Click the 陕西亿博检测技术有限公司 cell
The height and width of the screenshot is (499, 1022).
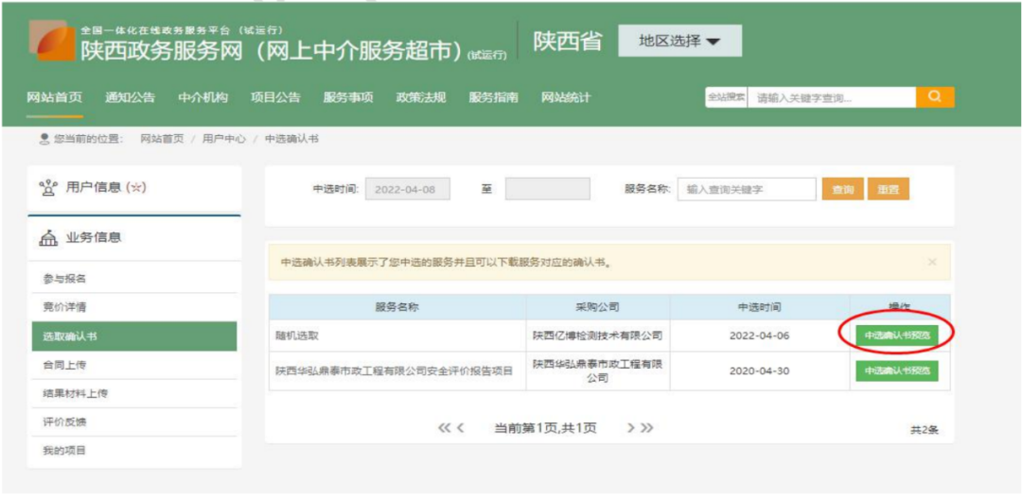[598, 336]
